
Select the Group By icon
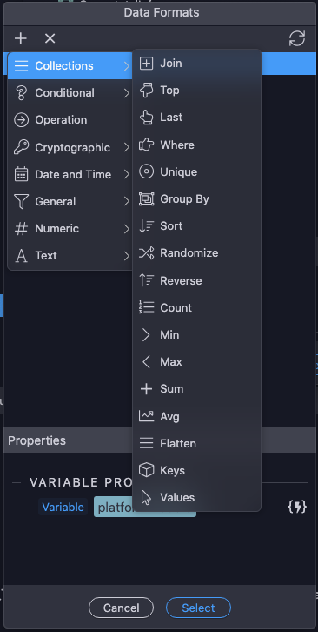point(146,199)
